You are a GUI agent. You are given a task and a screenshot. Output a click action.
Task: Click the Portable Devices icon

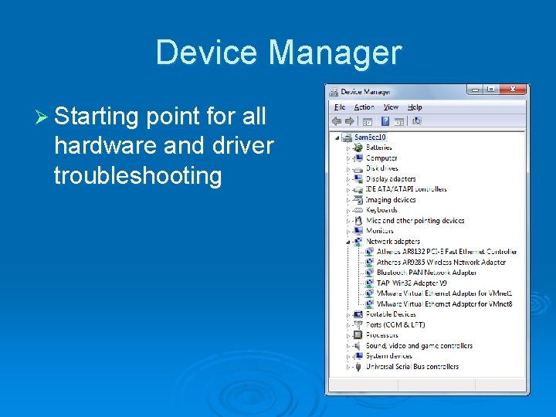(358, 314)
